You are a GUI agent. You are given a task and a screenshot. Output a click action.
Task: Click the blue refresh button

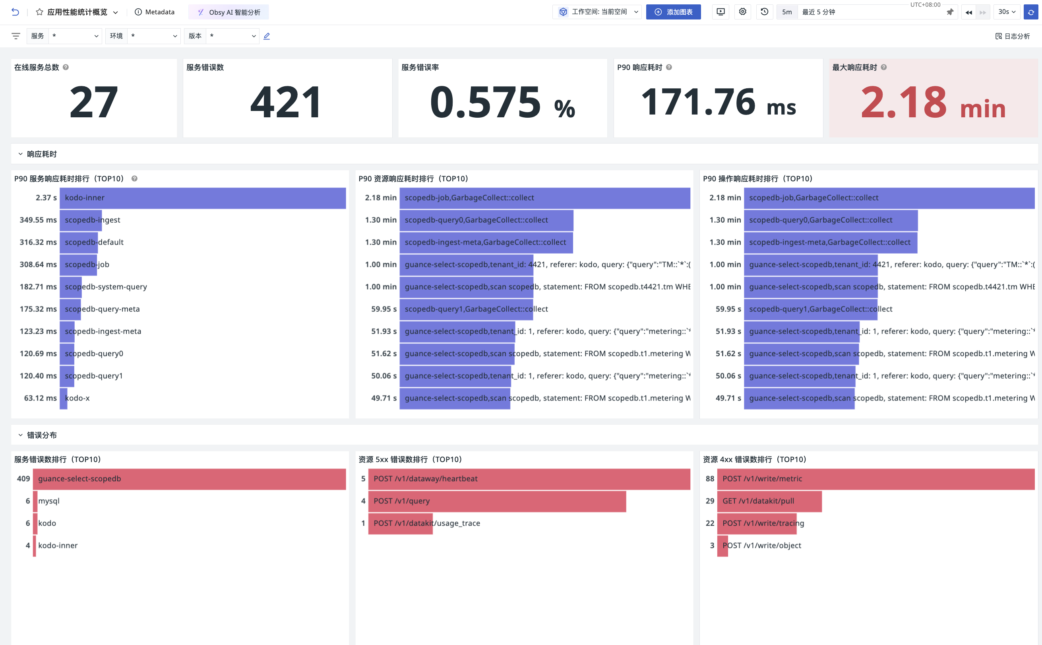point(1030,12)
